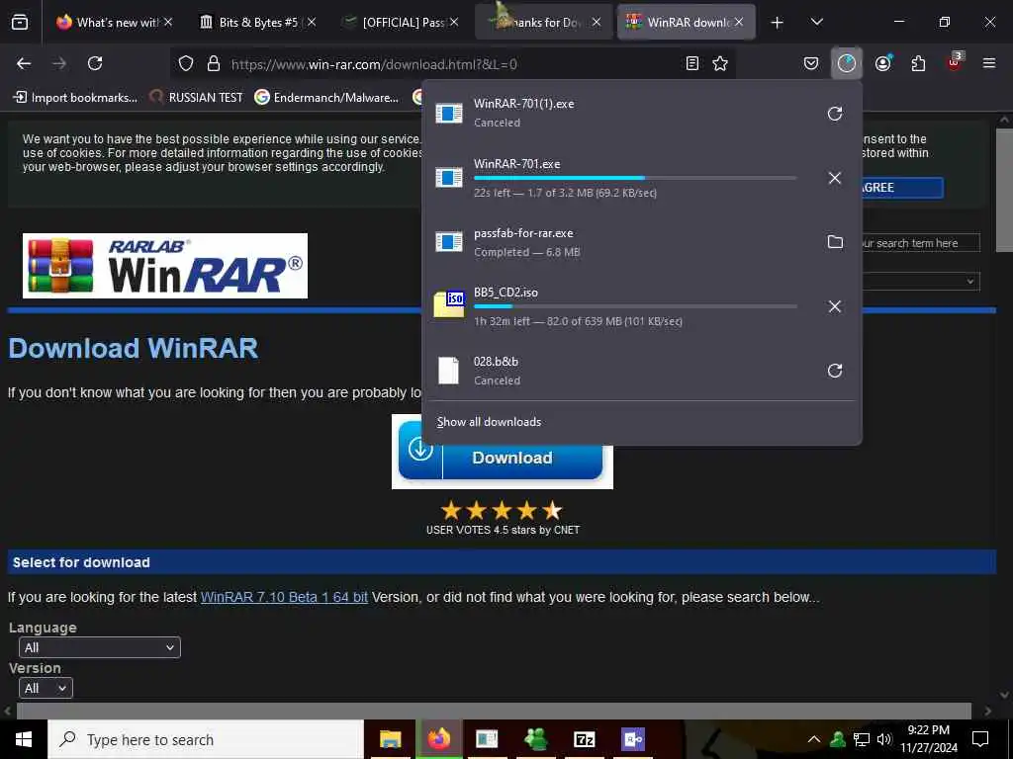
Task: Retry the WinRAR-701(1).exe canceled download
Action: click(x=835, y=114)
